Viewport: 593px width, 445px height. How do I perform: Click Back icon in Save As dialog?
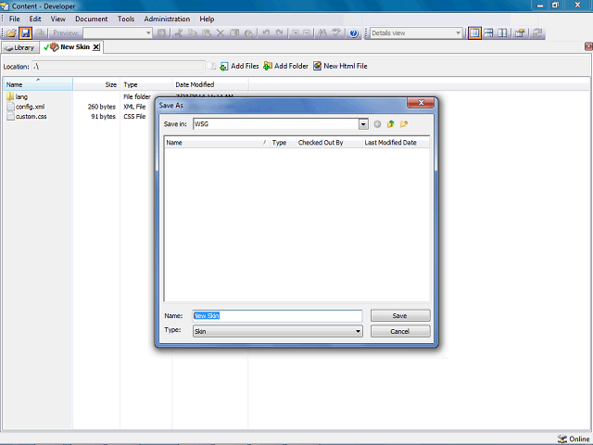(377, 124)
